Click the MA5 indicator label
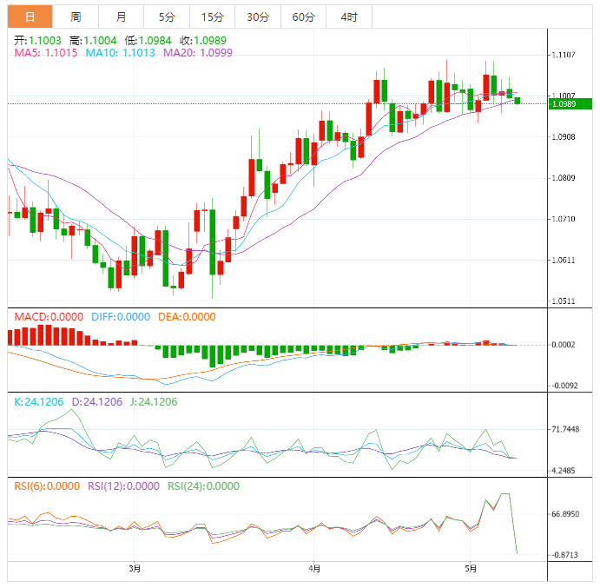Screen dimensions: 600x588 pyautogui.click(x=46, y=53)
